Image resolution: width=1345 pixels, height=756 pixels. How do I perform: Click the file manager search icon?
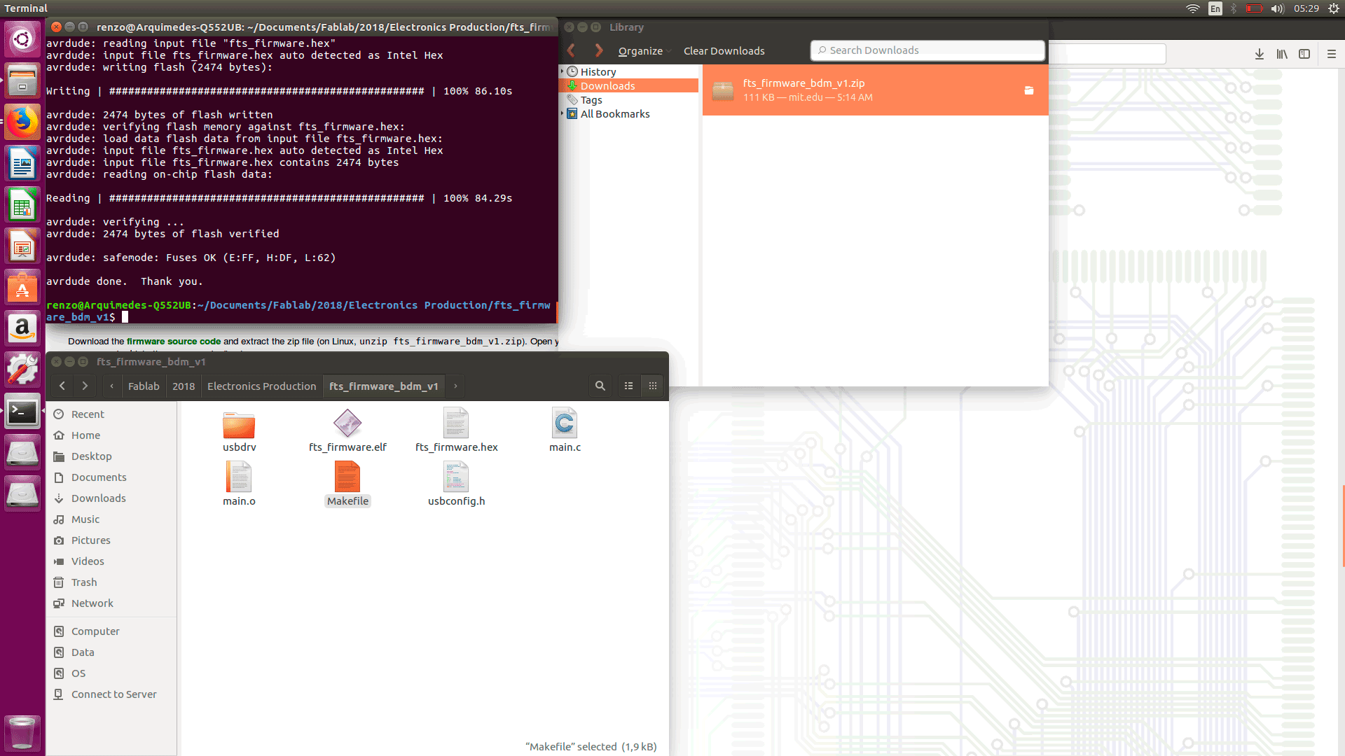[600, 386]
